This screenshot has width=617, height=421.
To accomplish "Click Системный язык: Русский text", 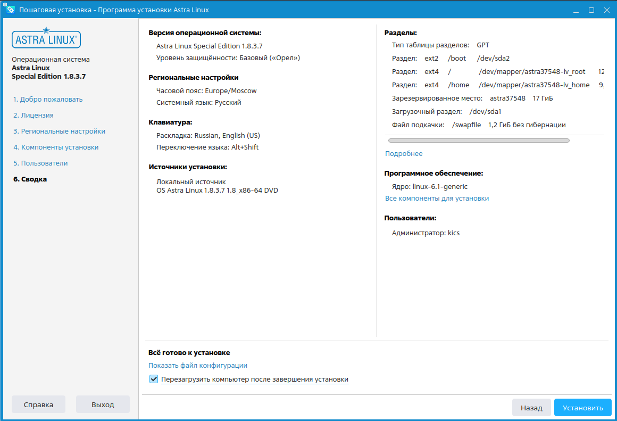I will coord(199,103).
